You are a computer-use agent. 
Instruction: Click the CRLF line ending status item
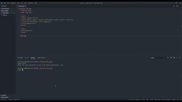[147, 99]
